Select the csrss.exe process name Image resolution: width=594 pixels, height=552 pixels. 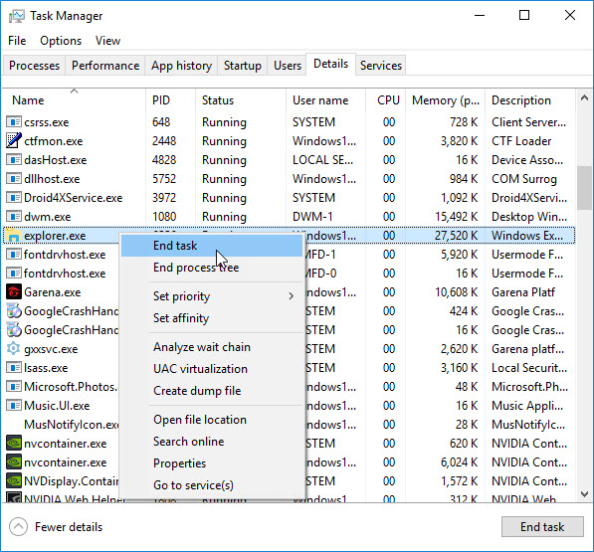pyautogui.click(x=46, y=122)
